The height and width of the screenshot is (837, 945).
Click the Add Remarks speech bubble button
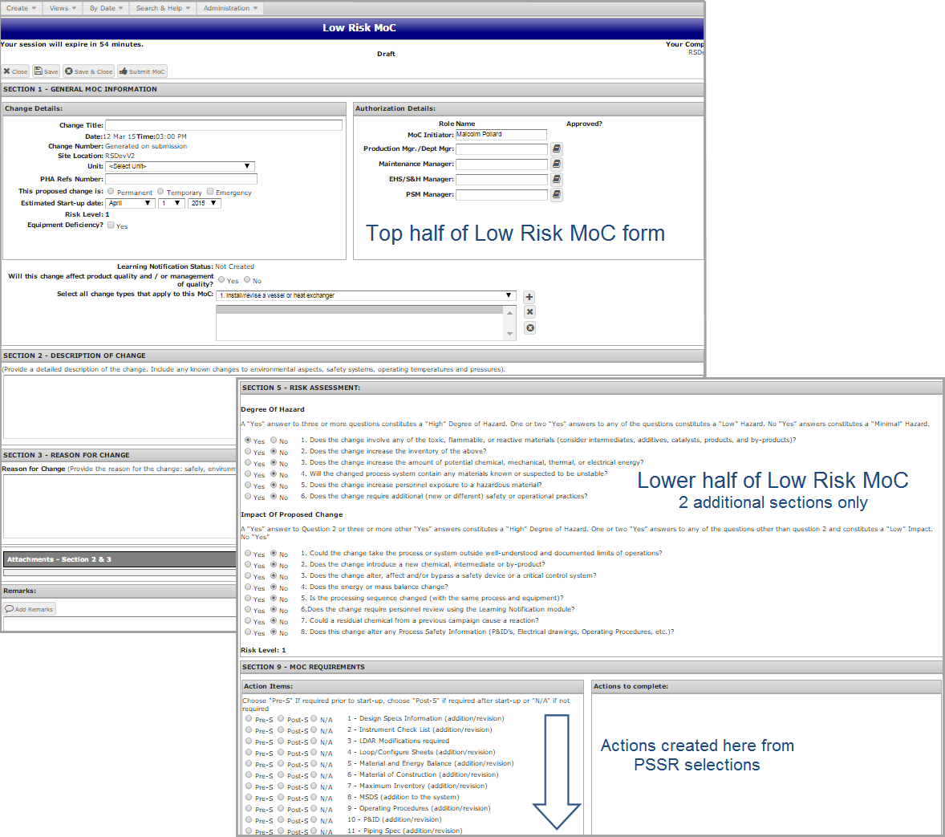[30, 609]
